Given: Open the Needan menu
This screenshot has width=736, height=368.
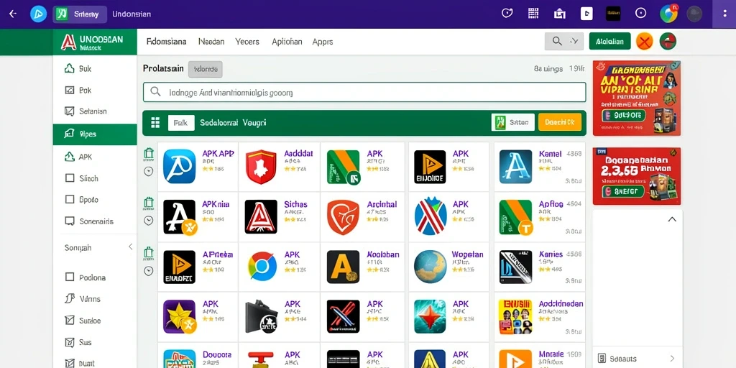Looking at the screenshot, I should point(211,41).
